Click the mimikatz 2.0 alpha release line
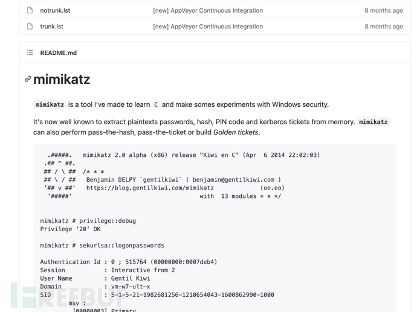 201,155
